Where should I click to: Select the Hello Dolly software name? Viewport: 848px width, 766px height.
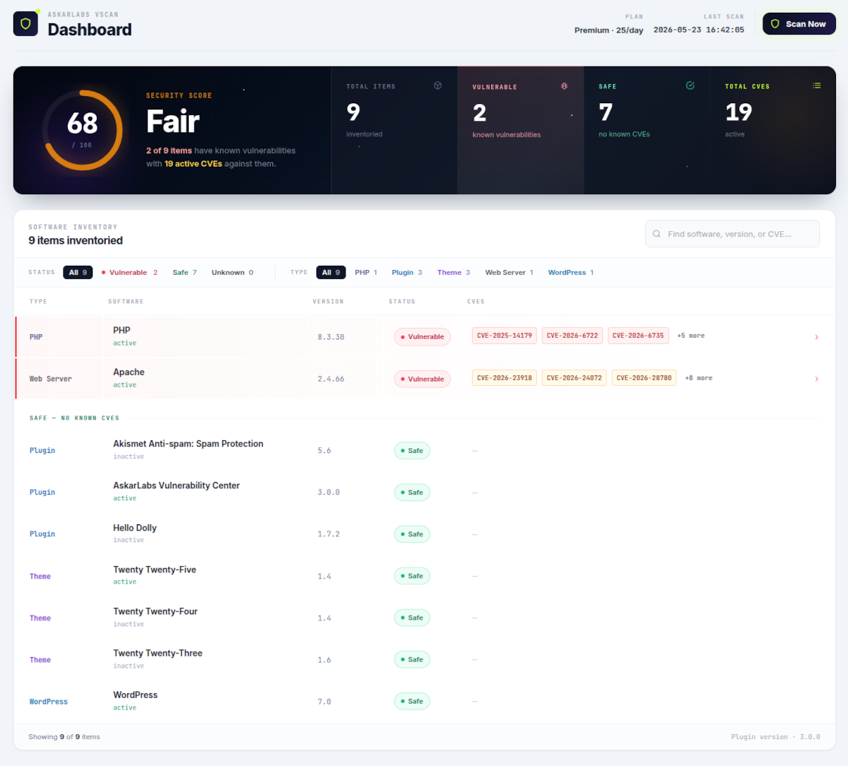[135, 528]
